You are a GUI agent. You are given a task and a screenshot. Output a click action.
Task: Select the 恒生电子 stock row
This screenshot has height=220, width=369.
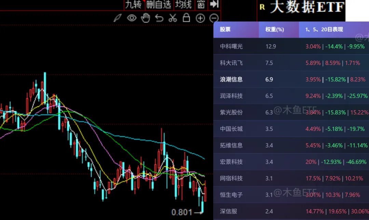291,195
